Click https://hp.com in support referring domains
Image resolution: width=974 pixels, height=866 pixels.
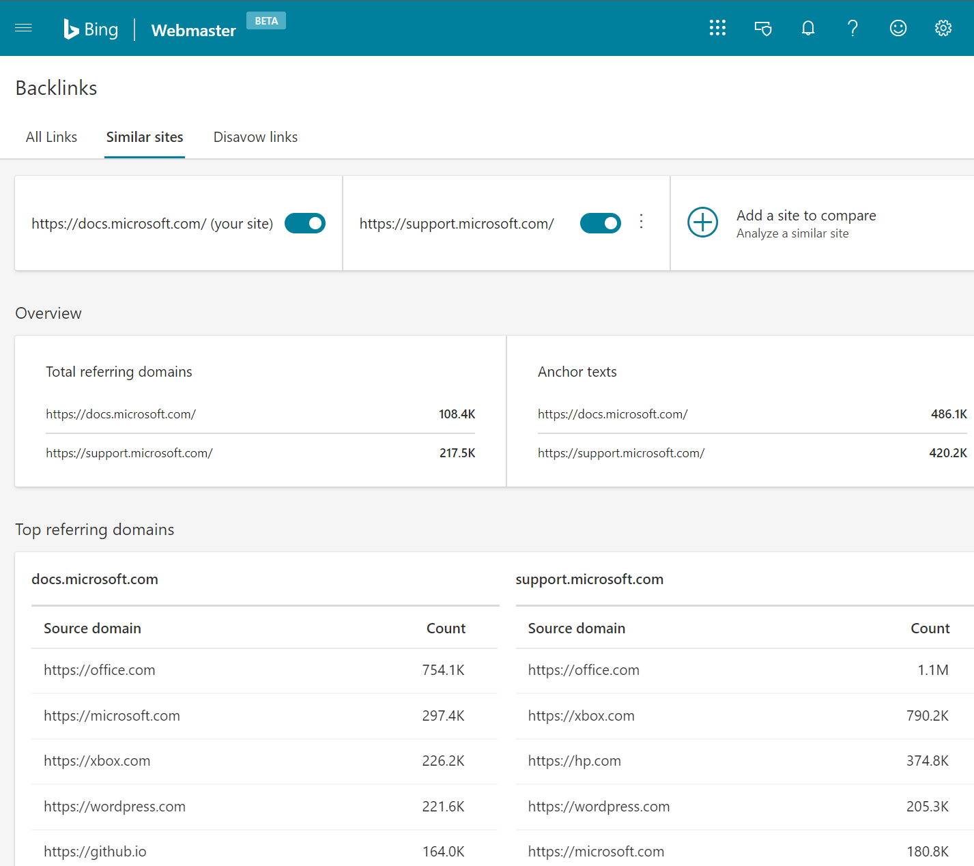(574, 761)
